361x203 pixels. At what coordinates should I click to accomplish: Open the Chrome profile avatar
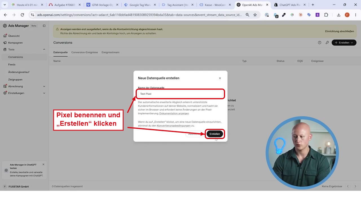point(347,15)
